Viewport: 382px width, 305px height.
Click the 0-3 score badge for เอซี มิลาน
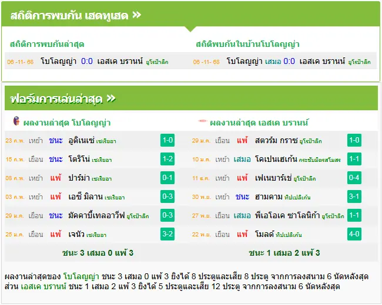point(167,196)
